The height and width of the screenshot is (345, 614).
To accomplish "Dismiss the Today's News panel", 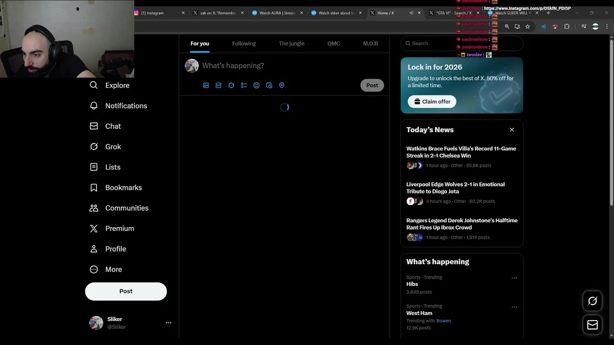I will [512, 130].
